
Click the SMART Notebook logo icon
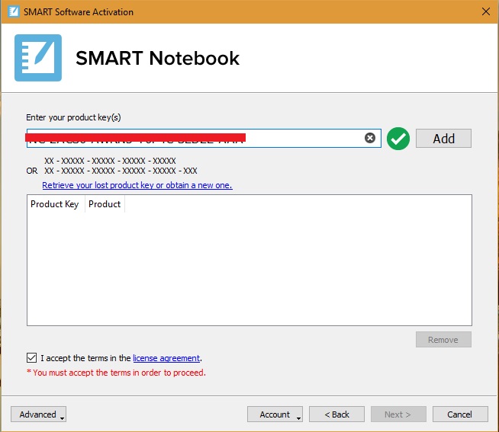pos(38,58)
